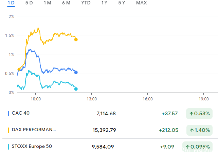Click the STOXX 0.095% change badge
This screenshot has width=218, height=155.
coord(199,147)
